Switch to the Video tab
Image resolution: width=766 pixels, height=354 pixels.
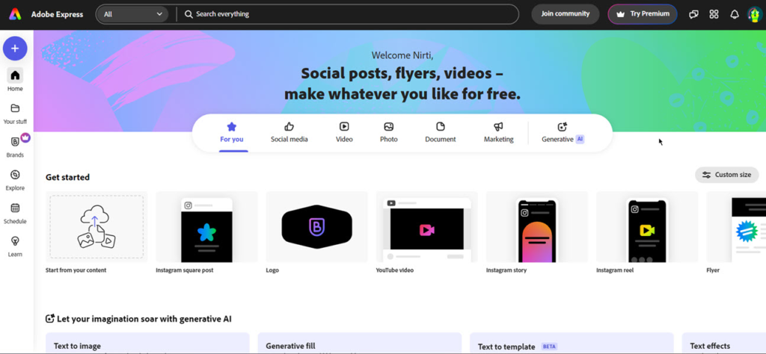coord(344,133)
